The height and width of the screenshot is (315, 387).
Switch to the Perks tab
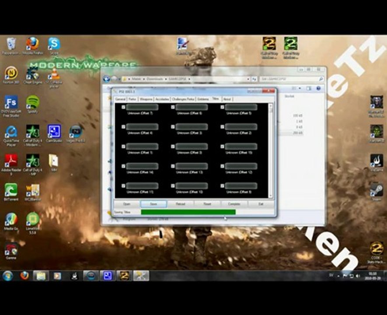(132, 99)
